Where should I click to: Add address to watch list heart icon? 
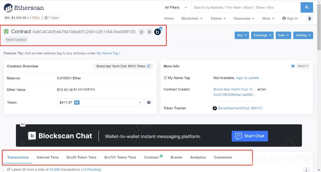pos(293,66)
